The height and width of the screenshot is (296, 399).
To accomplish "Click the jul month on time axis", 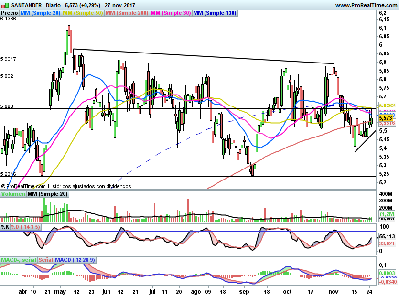I will (x=152, y=292).
